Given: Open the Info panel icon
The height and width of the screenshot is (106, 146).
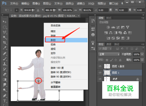Looking at the screenshot, I should (x=93, y=35).
